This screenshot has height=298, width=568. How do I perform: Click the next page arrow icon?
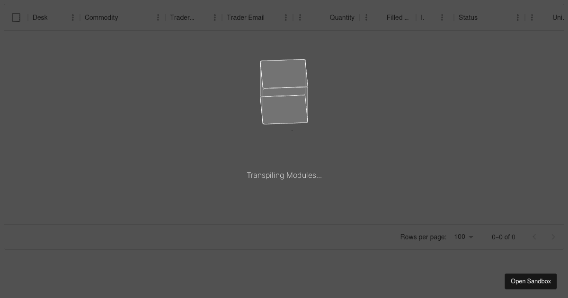[x=553, y=237]
